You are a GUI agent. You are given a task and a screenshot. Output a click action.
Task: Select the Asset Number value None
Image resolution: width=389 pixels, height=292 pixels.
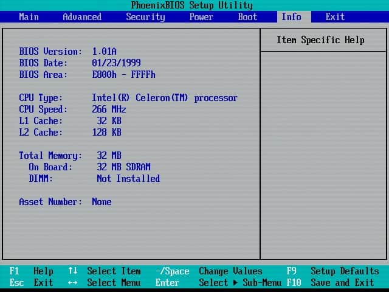tap(102, 202)
